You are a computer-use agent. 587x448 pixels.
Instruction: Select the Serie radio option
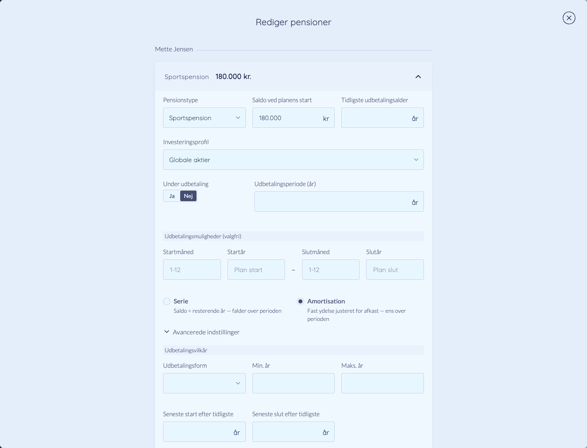(167, 301)
